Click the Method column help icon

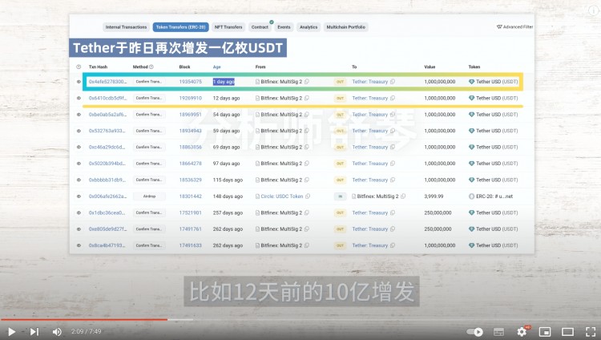(x=151, y=67)
